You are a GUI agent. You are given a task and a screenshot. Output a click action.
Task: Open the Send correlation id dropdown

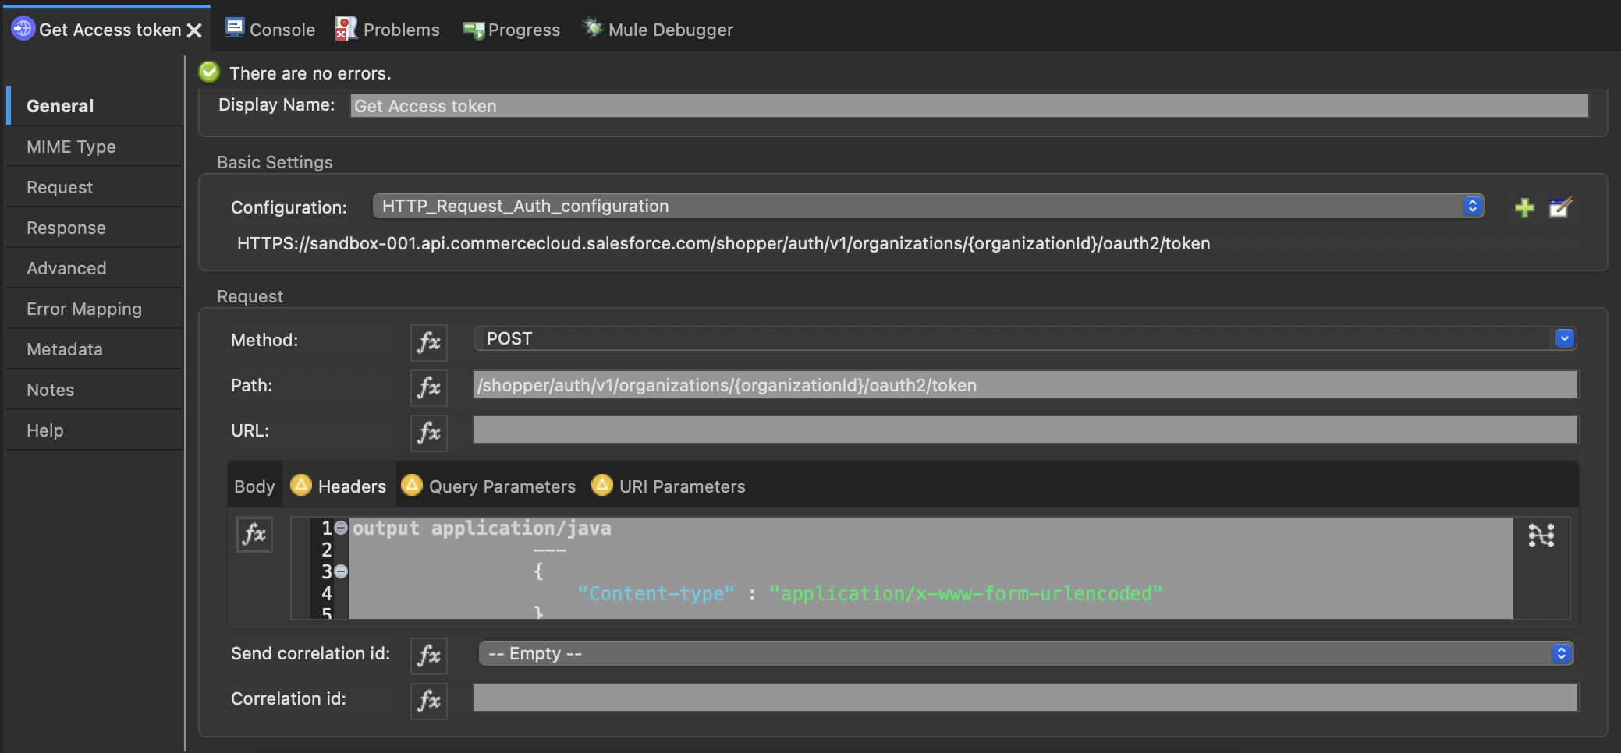click(x=1026, y=653)
